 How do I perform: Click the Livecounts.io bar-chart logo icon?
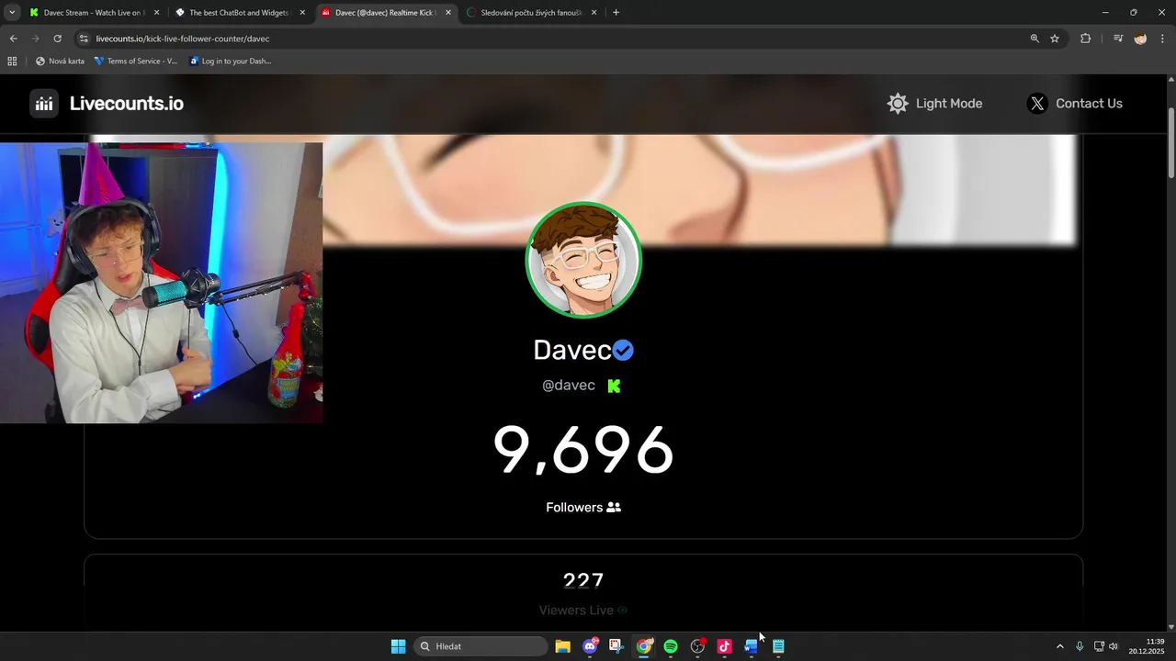pyautogui.click(x=44, y=104)
